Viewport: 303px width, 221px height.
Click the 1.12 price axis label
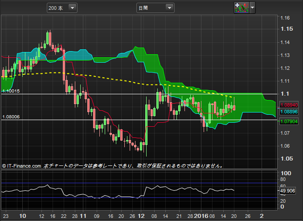pyautogui.click(x=285, y=68)
